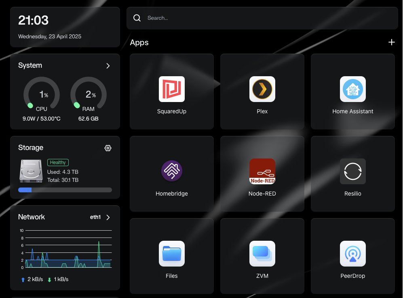This screenshot has height=298, width=403.
Task: Click the RAM usage gauge
Action: coord(89,94)
